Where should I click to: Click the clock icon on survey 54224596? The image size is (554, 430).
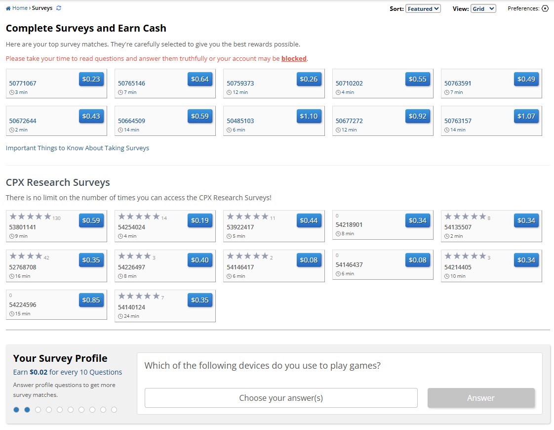[x=11, y=314]
